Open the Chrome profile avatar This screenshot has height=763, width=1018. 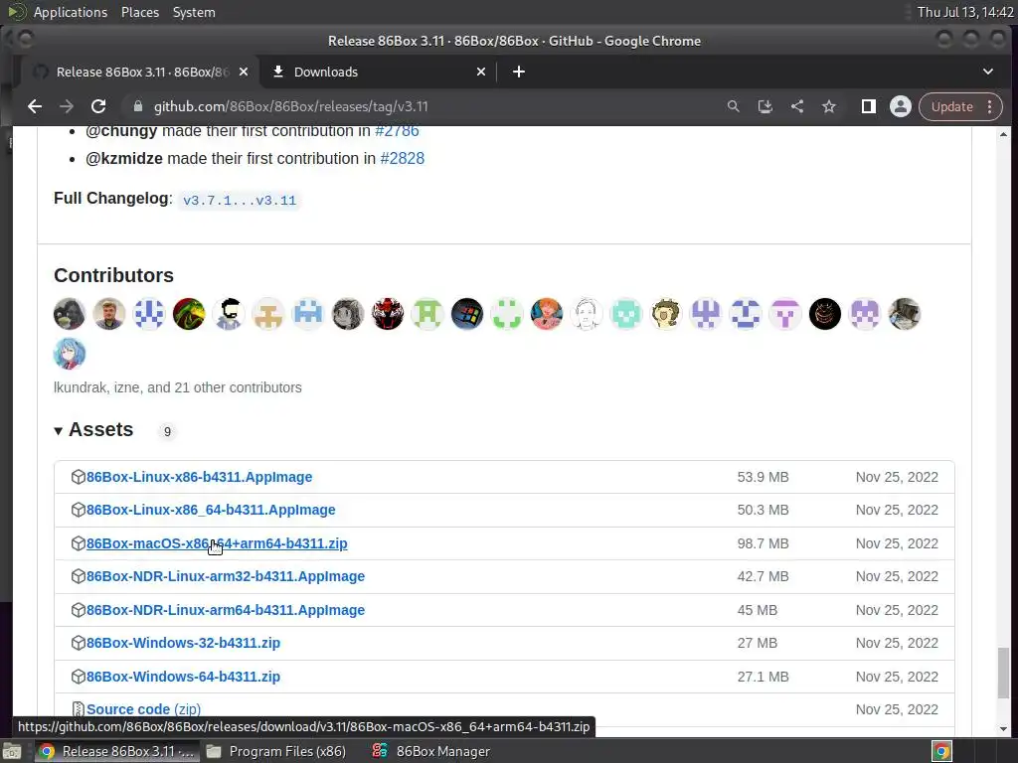(901, 106)
